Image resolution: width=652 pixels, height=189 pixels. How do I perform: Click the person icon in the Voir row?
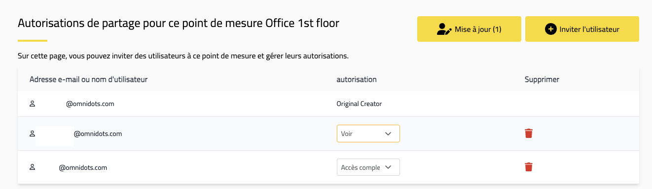33,134
